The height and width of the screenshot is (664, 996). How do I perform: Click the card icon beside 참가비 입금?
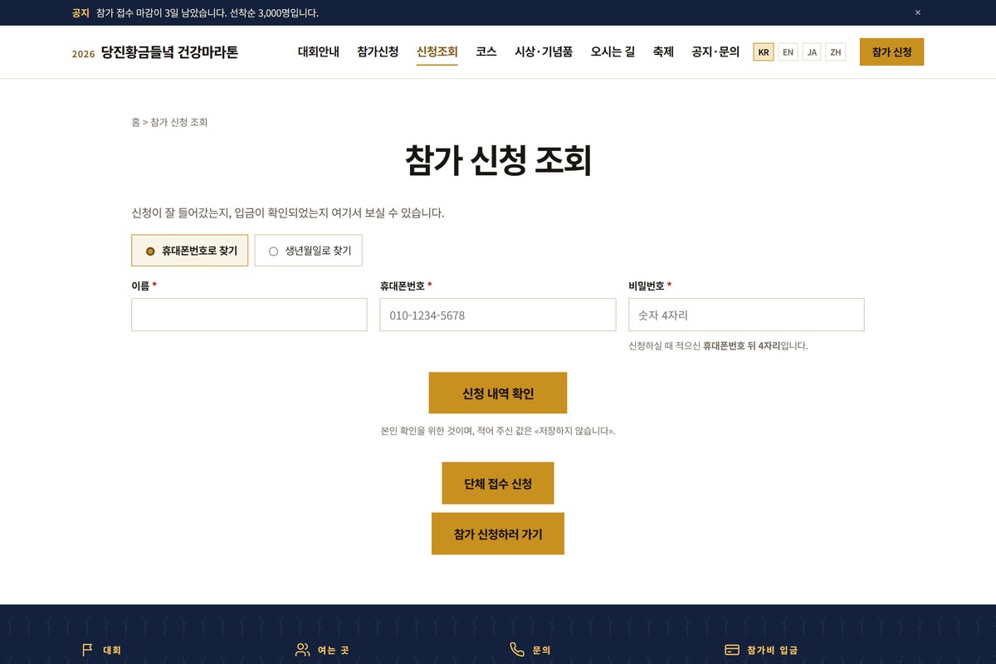(x=732, y=650)
